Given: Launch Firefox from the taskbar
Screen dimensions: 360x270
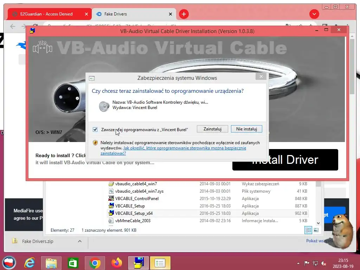Looking at the screenshot, I should 117,263.
